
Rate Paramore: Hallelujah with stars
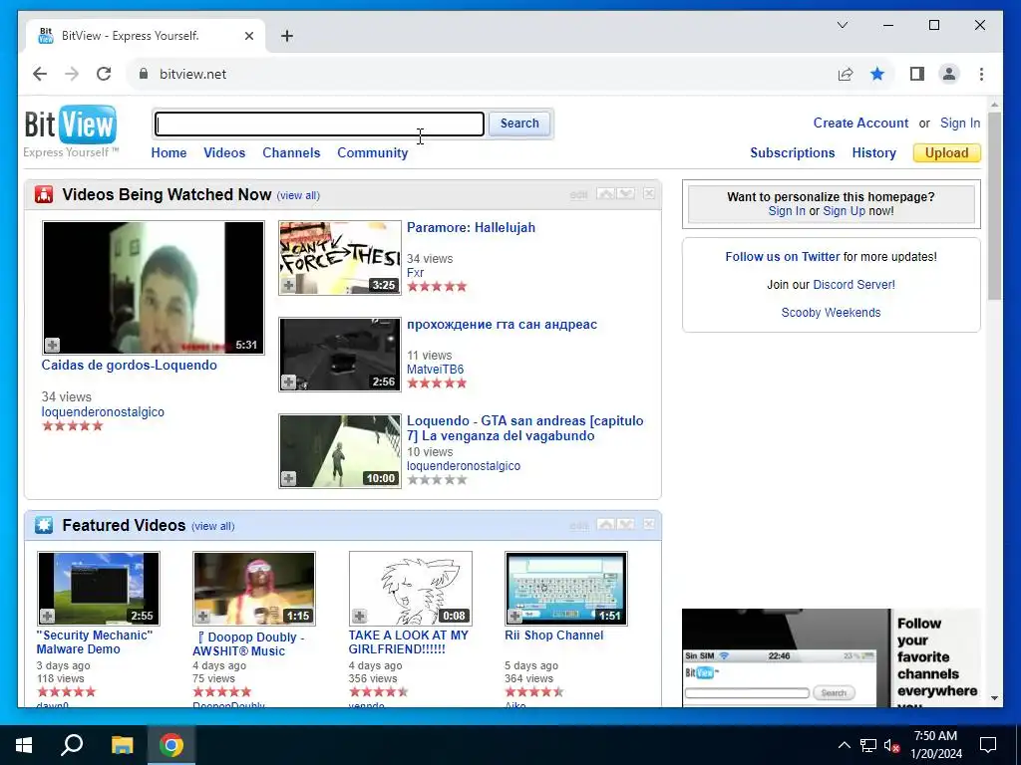click(437, 286)
